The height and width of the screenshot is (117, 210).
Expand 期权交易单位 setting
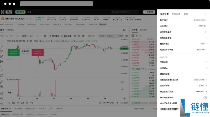tap(183, 38)
